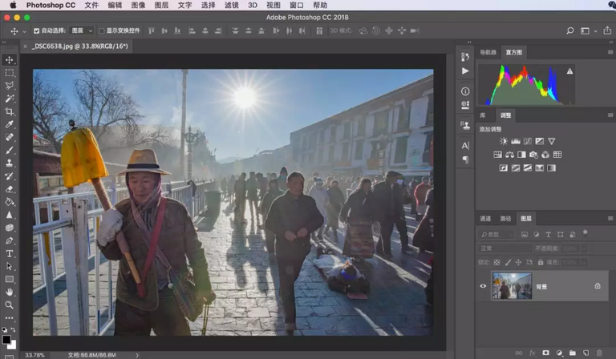The height and width of the screenshot is (359, 616).
Task: Open the 图层 auto-select dropdown
Action: 82,30
